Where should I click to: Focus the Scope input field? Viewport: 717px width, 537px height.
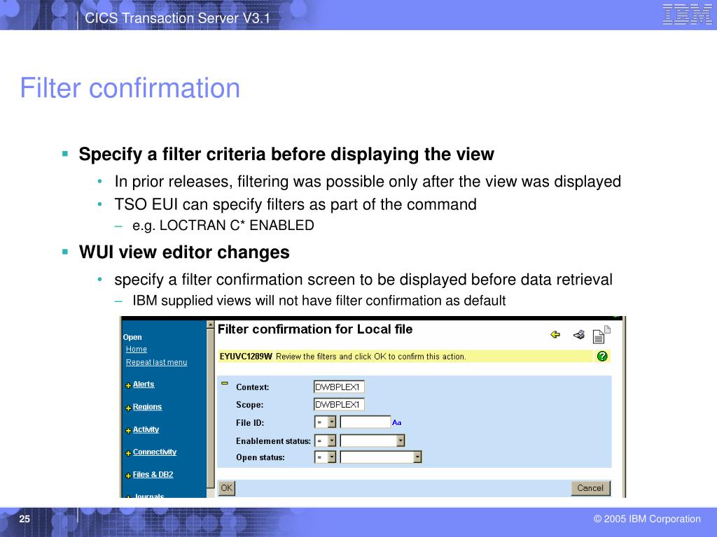point(339,404)
